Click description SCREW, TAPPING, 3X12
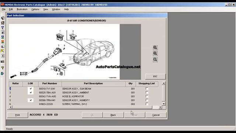Image resolution: width=236 pixels, height=133 pixels. click(74, 104)
